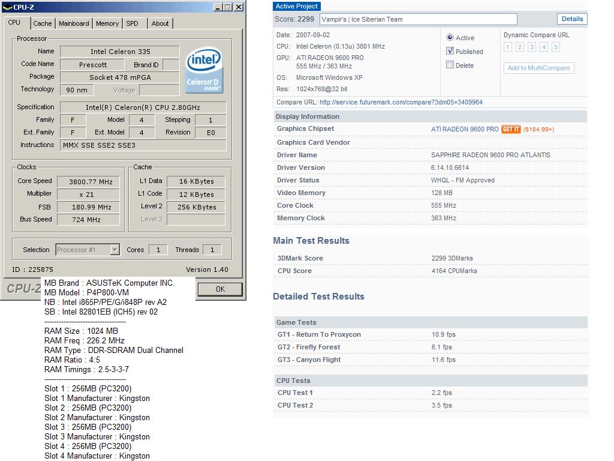
Task: Click the 2299 3DMarks score value
Action: [x=452, y=258]
